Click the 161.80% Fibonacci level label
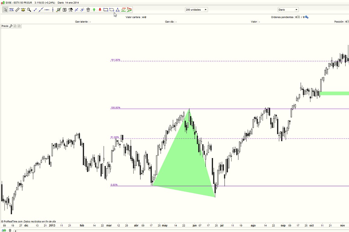This screenshot has width=349, height=232. [x=115, y=60]
